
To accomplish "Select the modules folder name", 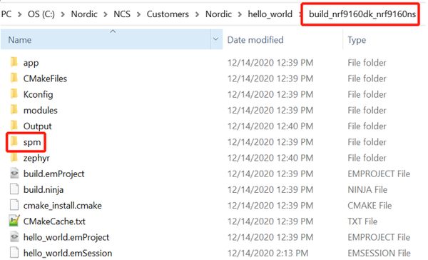I will pyautogui.click(x=41, y=111).
